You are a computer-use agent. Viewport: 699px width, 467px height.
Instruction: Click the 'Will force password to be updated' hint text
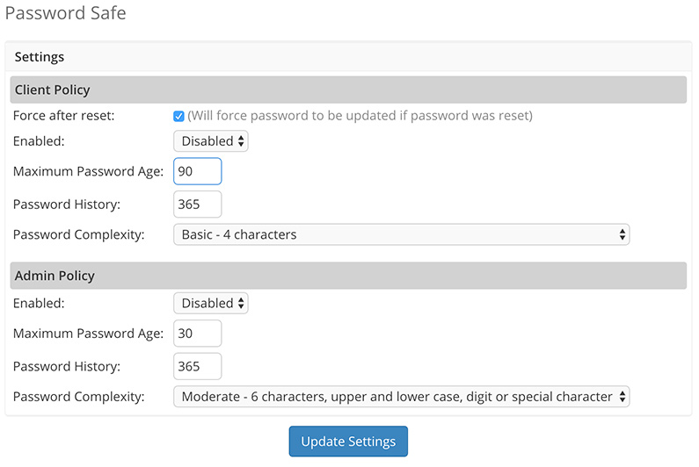tap(360, 116)
